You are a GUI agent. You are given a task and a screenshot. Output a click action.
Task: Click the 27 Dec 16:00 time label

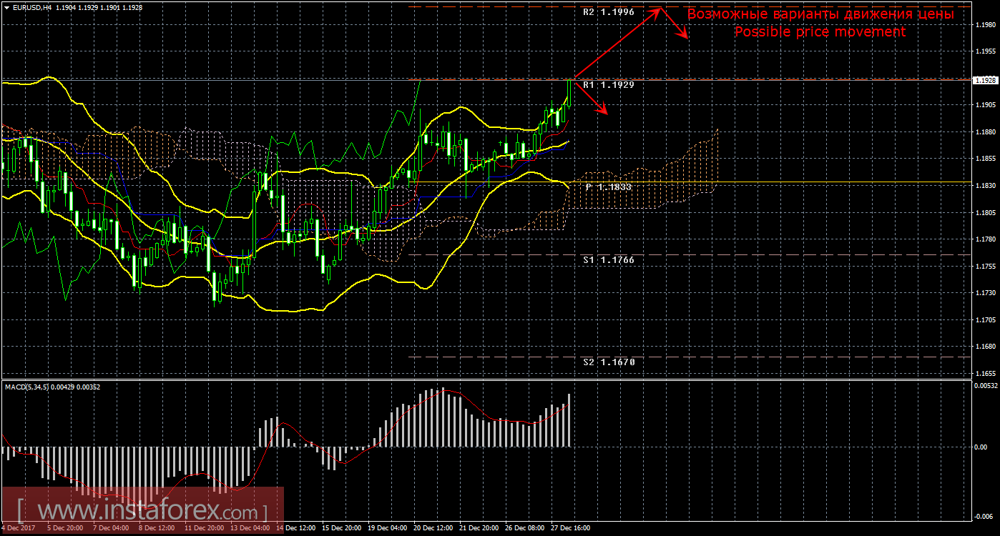(571, 528)
